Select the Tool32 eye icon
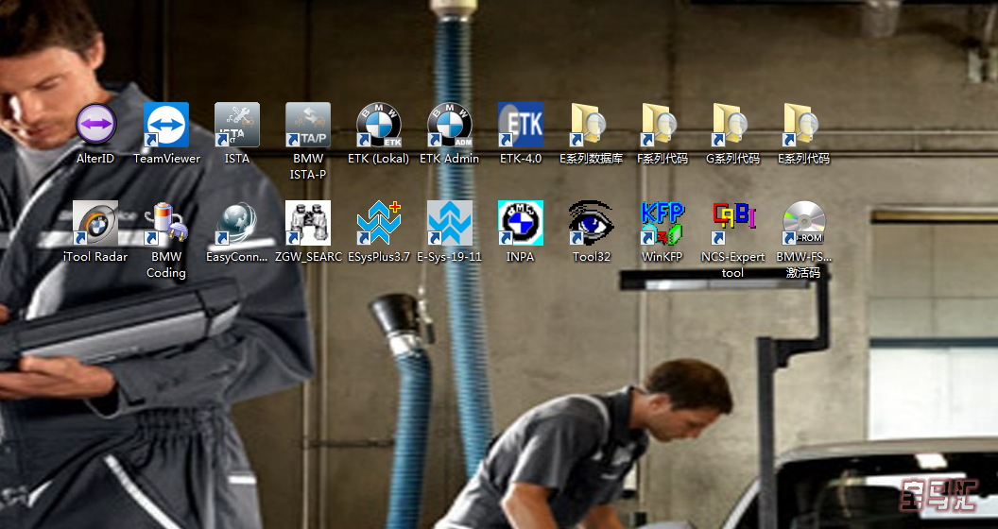This screenshot has height=529, width=998. coord(592,223)
